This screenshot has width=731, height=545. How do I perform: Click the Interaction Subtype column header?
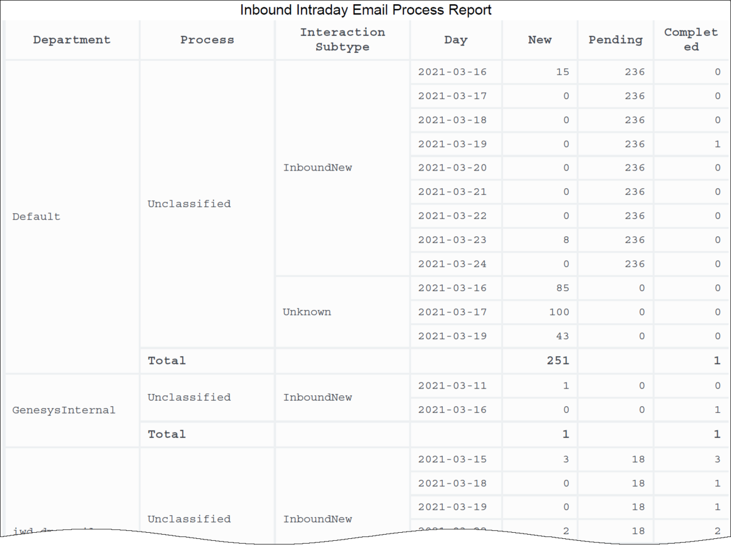point(342,40)
